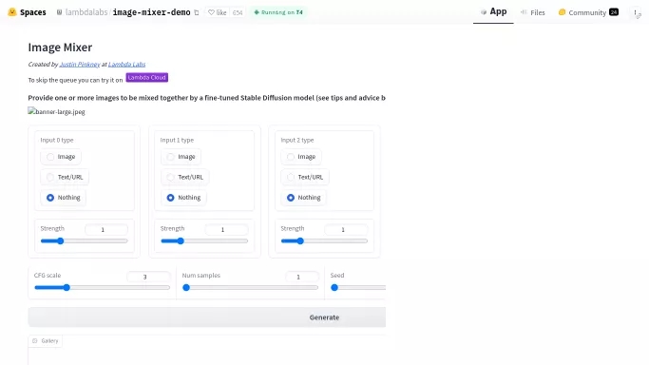Viewport: 649px width, 365px height.
Task: Click the heart like icon
Action: pyautogui.click(x=211, y=12)
